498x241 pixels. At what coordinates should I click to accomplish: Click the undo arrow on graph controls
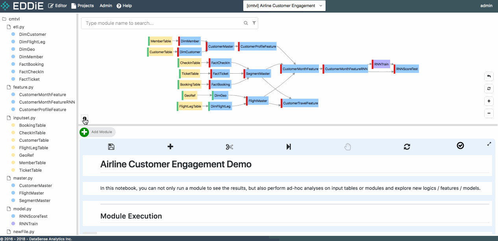click(x=489, y=76)
